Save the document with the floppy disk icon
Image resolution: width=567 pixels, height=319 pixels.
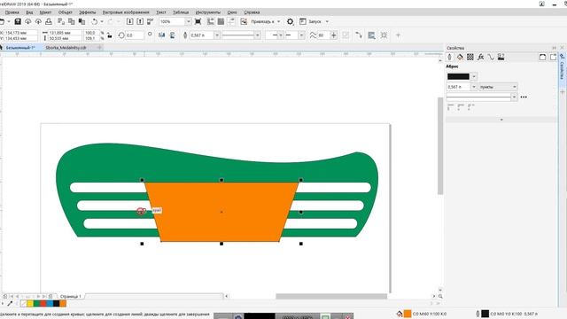click(18, 21)
